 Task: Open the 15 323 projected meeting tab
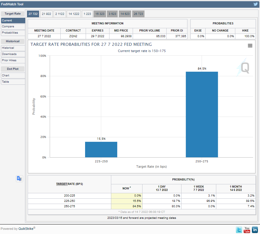coord(100,14)
